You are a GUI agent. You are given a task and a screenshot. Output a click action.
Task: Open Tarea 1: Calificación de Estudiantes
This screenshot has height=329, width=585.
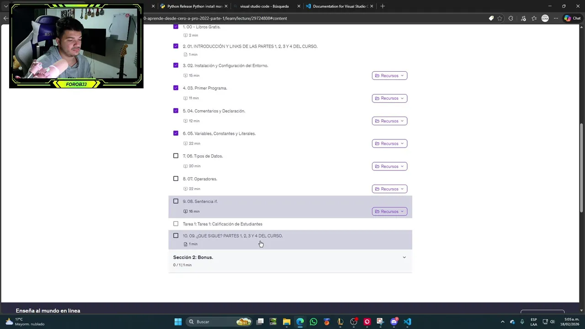coord(223,224)
